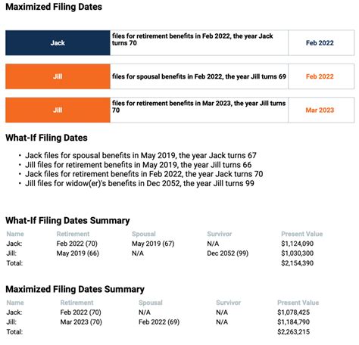The height and width of the screenshot is (345, 359).
Task: Click Jack's $1,078,425 present value
Action: tap(294, 312)
